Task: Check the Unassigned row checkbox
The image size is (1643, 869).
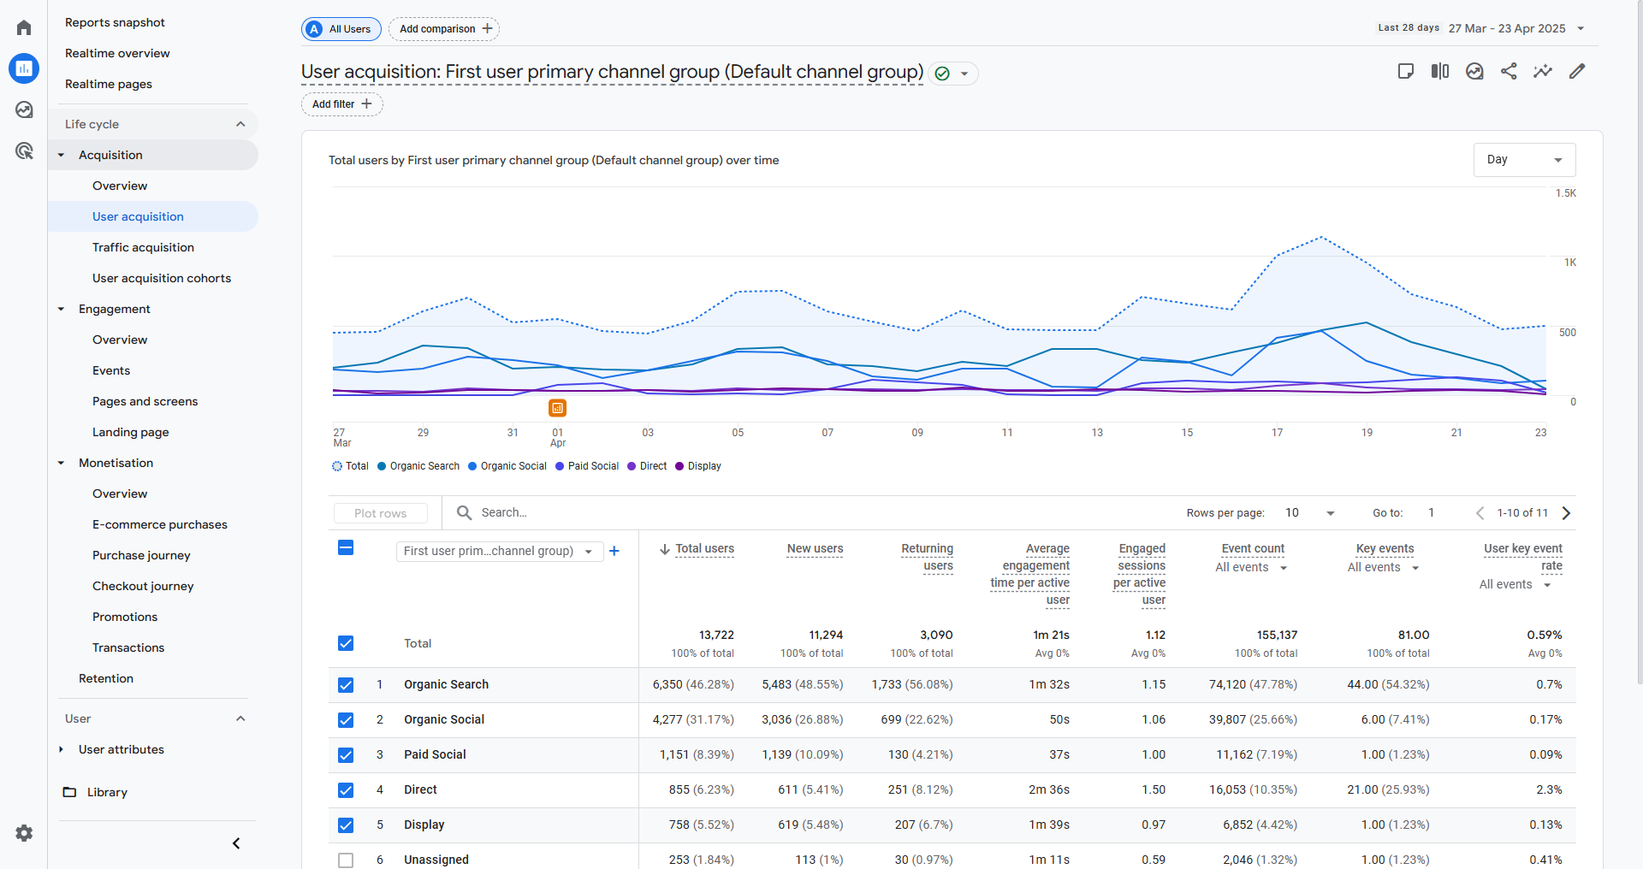Action: pos(346,860)
